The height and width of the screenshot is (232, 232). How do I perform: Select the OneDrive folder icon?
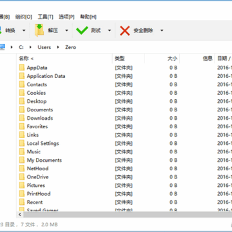coord(22,177)
